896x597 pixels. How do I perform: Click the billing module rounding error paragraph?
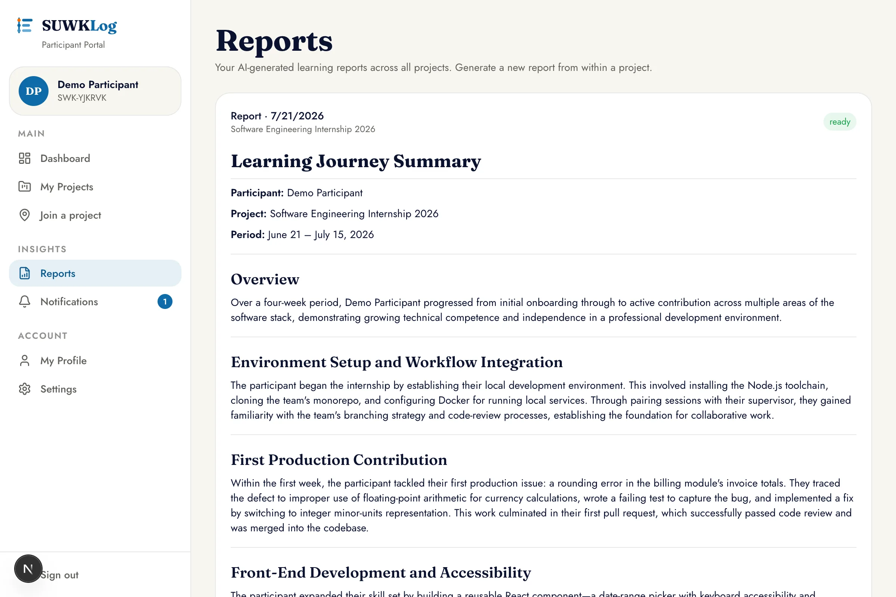pyautogui.click(x=542, y=505)
